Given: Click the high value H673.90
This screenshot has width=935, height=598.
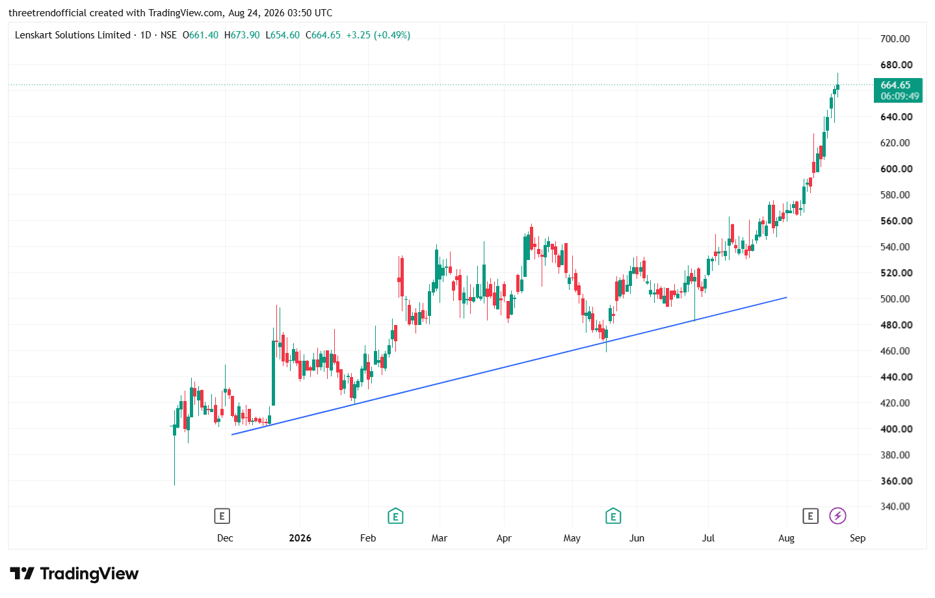Looking at the screenshot, I should click(x=242, y=35).
